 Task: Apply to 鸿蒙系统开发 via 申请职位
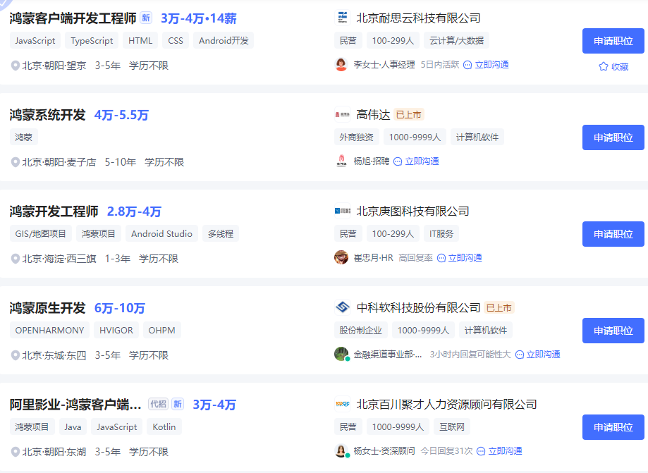tap(613, 137)
